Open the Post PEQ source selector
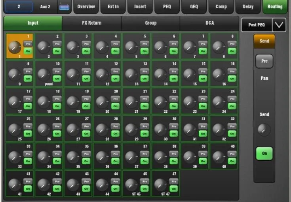Viewport: 291px width, 202px height. (257, 25)
